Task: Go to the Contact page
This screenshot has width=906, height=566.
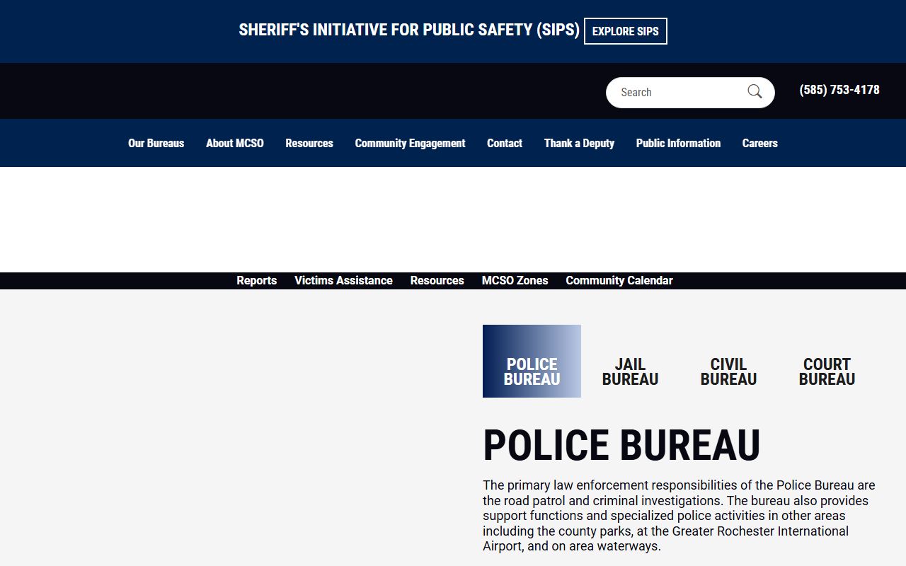Action: coord(505,143)
